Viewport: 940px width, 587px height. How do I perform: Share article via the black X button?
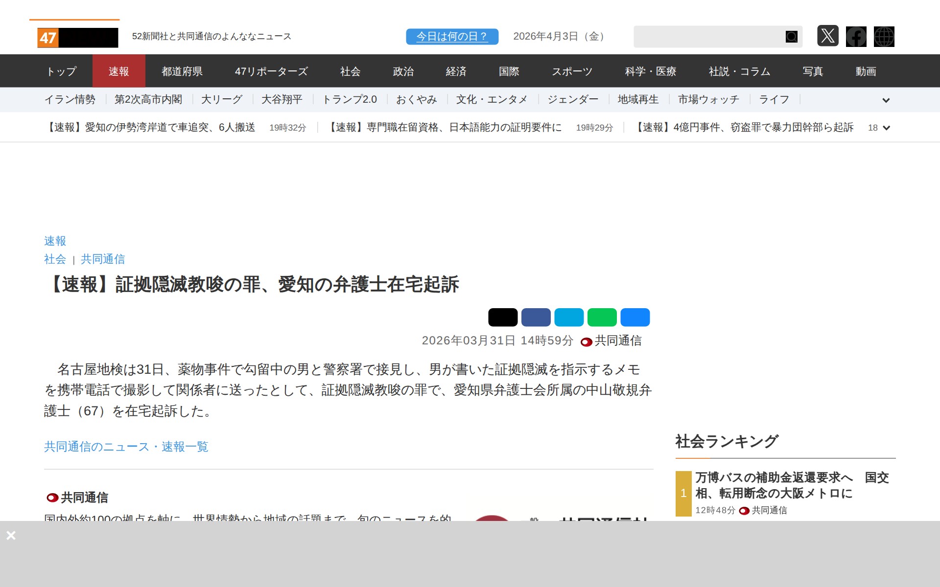tap(503, 317)
